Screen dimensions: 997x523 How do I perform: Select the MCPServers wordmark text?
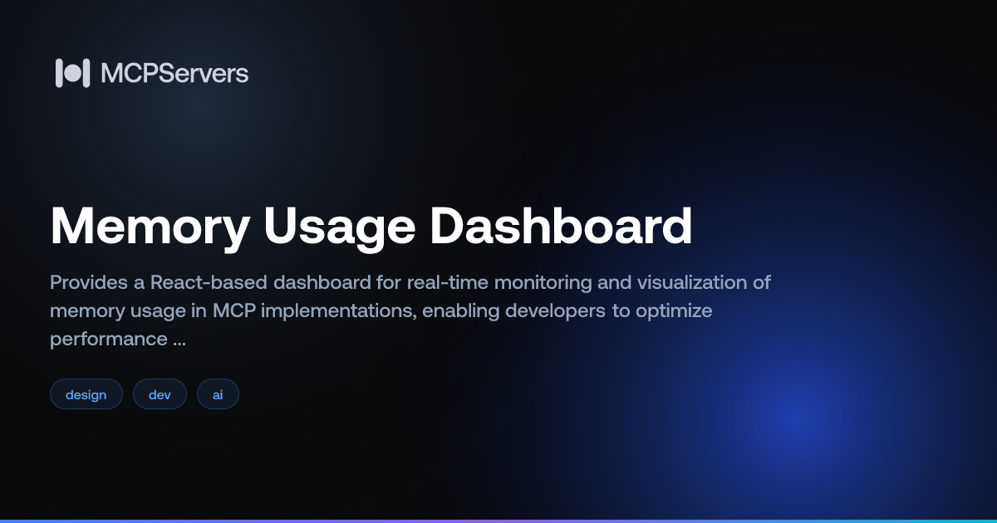[174, 74]
